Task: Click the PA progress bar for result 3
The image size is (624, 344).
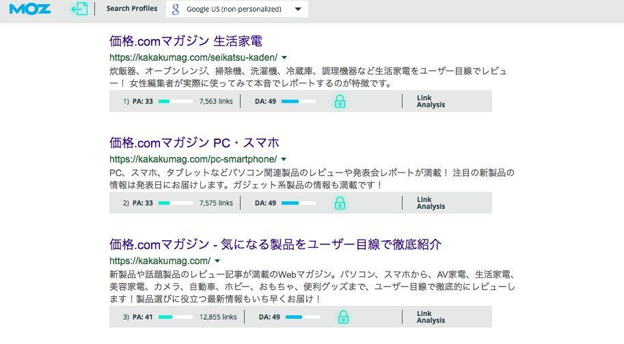Action: click(176, 317)
